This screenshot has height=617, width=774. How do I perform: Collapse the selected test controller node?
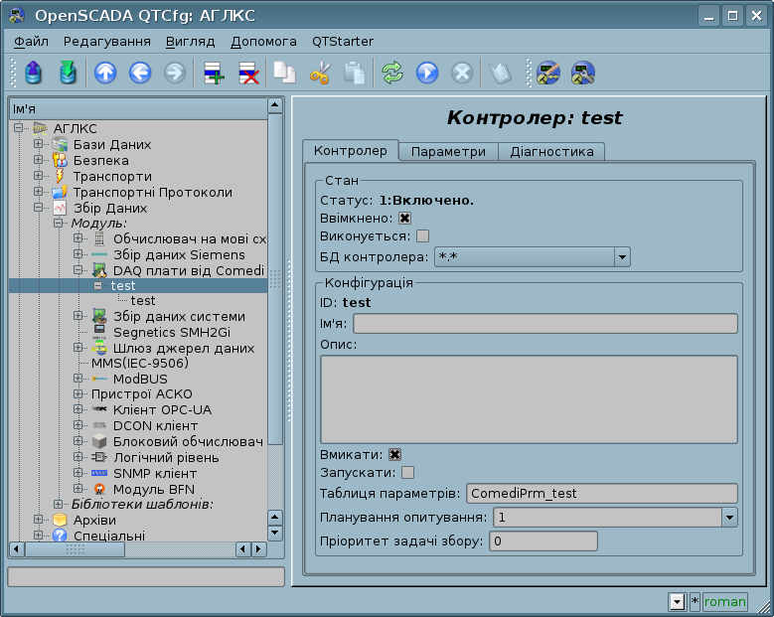point(97,286)
